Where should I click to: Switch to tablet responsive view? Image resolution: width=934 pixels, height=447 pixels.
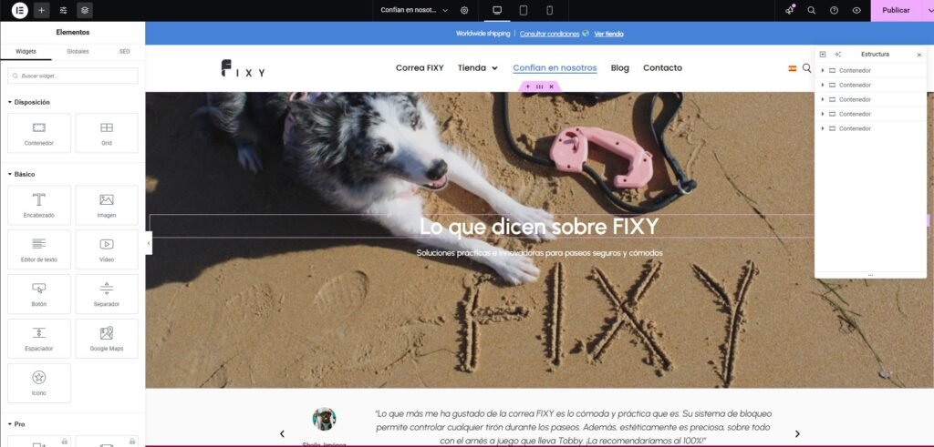click(x=524, y=10)
